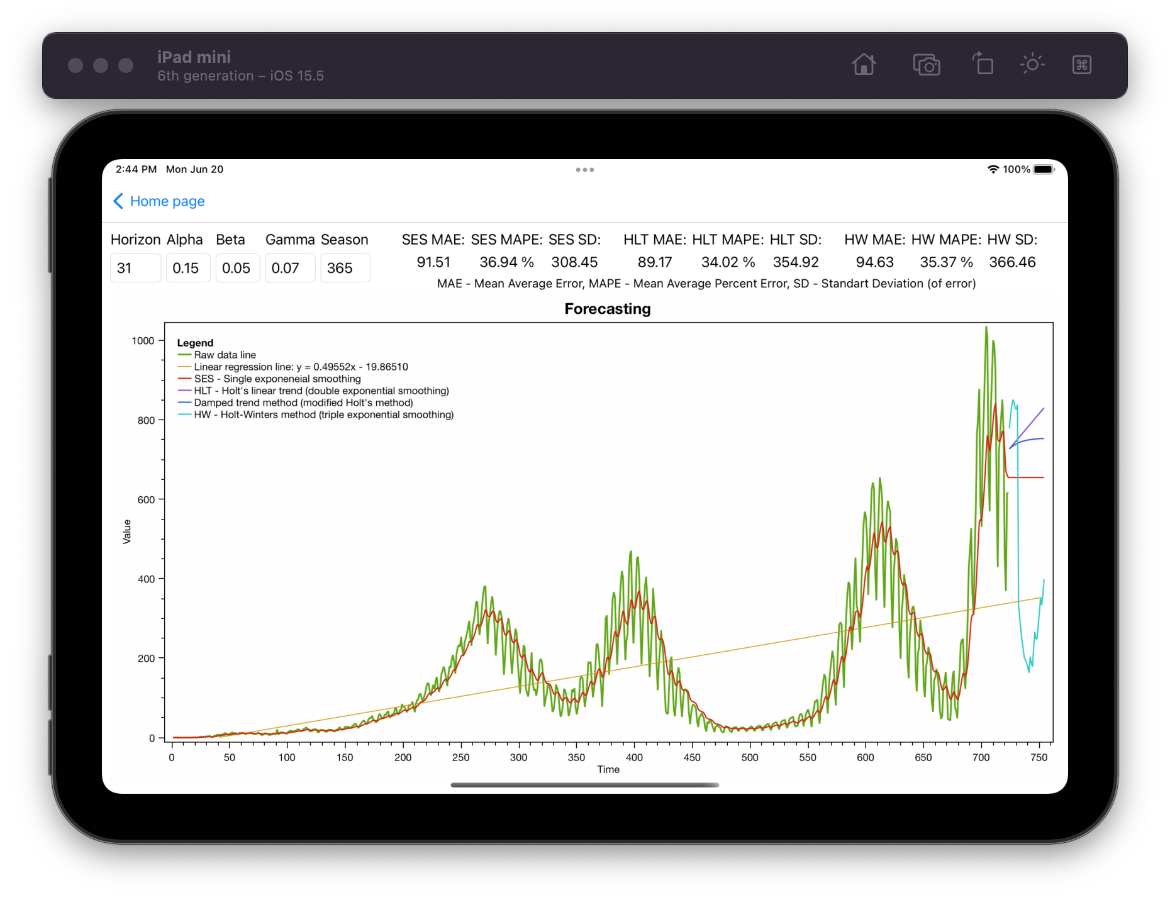This screenshot has width=1170, height=907.
Task: Click the Gamma field showing 0.07
Action: [x=290, y=268]
